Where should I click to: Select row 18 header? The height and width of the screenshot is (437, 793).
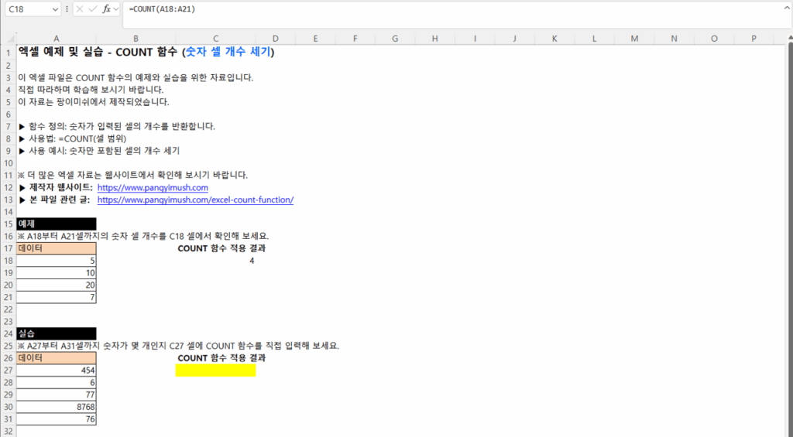8,261
